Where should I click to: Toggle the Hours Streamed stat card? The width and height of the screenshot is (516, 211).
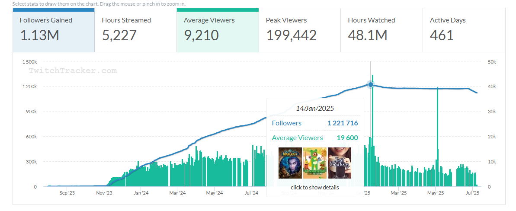coord(135,30)
